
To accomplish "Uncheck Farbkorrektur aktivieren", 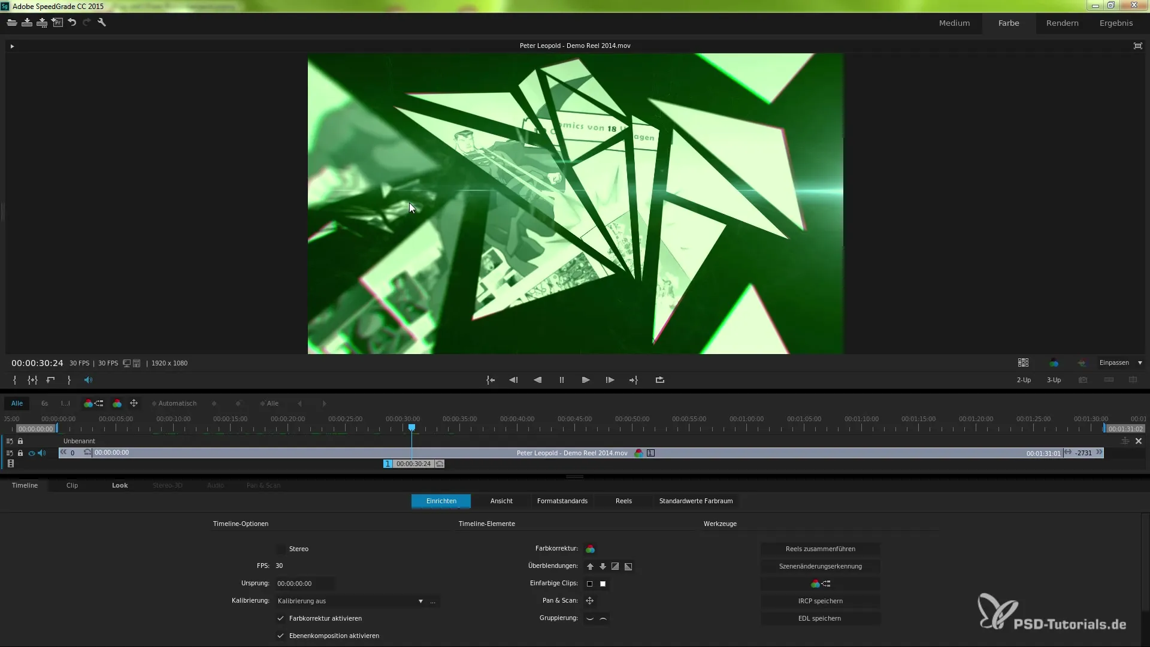I will (x=280, y=618).
